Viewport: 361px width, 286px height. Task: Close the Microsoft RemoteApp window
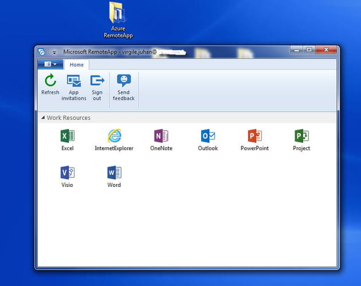pos(326,50)
